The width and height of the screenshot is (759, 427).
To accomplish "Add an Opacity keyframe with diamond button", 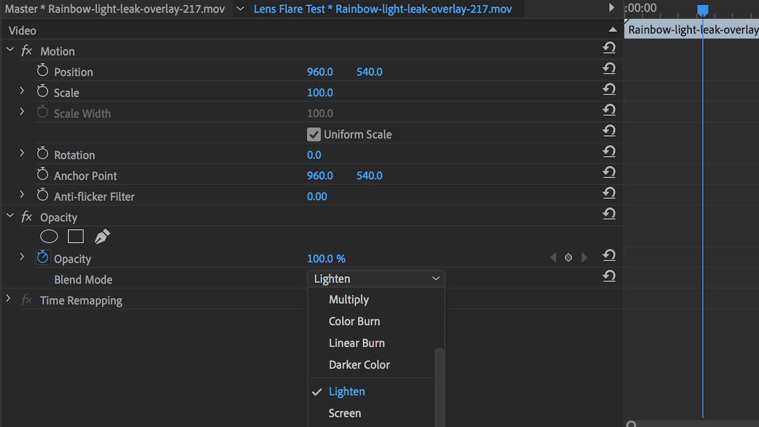I will (x=568, y=258).
